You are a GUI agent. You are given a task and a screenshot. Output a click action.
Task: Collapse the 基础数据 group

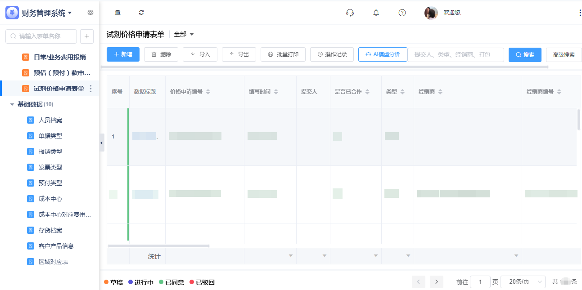(x=12, y=104)
